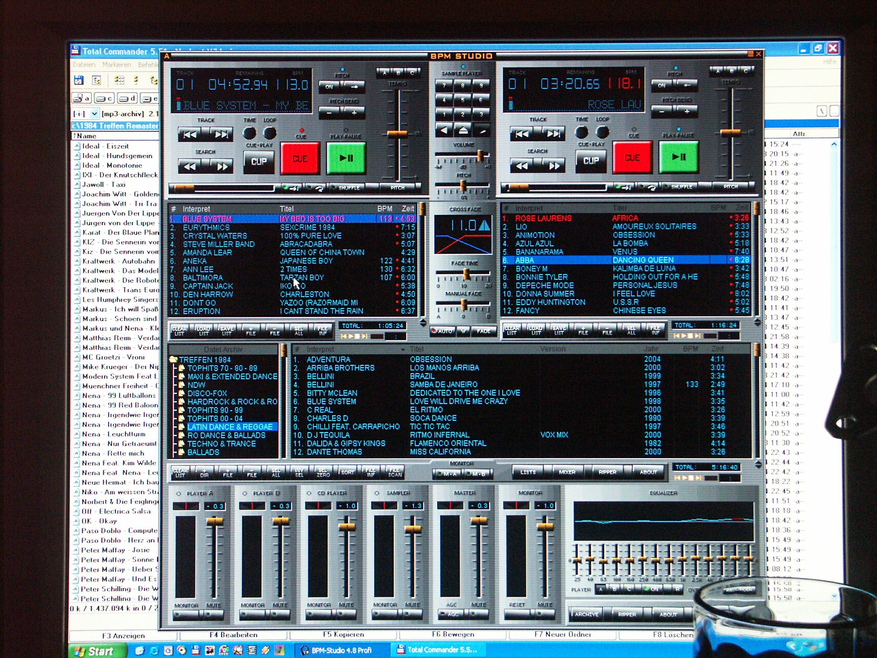Click the round TIME knob on Player A
Image resolution: width=877 pixels, height=658 pixels.
(249, 133)
